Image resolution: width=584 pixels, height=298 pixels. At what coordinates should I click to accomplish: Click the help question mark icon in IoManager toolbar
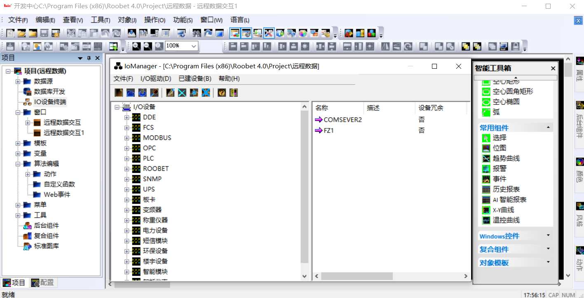click(x=222, y=93)
